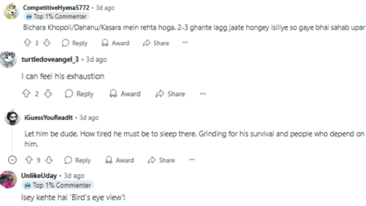Reply to the 'I can feel his exhaustion' comment

coord(79,94)
